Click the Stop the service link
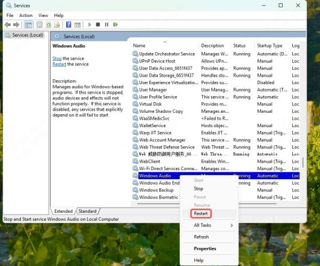320x266 pixels. [x=57, y=59]
